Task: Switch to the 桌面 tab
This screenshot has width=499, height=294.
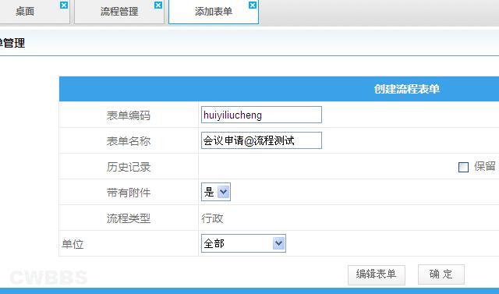Action: pos(25,12)
